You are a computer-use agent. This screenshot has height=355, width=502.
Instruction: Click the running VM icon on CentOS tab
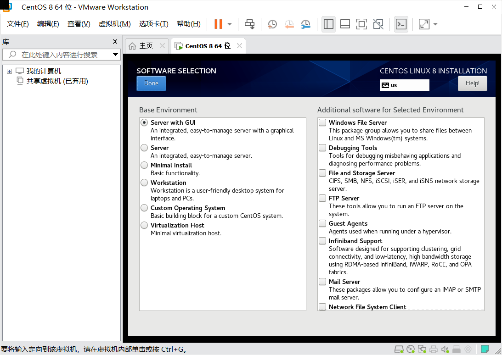pyautogui.click(x=179, y=46)
